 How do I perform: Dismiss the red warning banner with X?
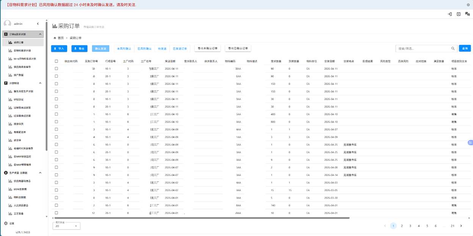click(468, 5)
